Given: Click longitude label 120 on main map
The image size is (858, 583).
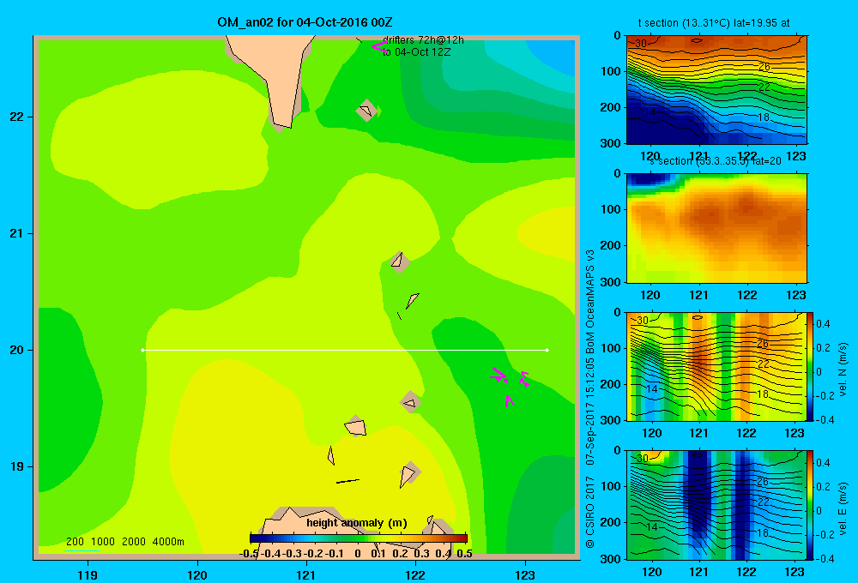Looking at the screenshot, I should tap(197, 574).
